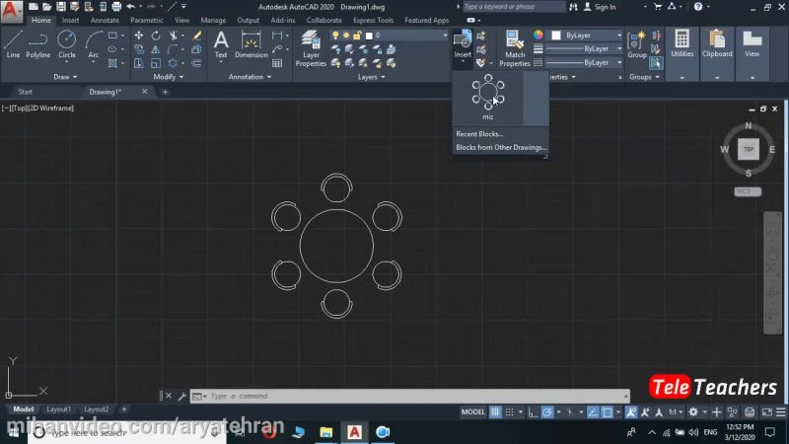The height and width of the screenshot is (444, 789).
Task: Click the white layer 0 color swatch
Action: tap(369, 36)
